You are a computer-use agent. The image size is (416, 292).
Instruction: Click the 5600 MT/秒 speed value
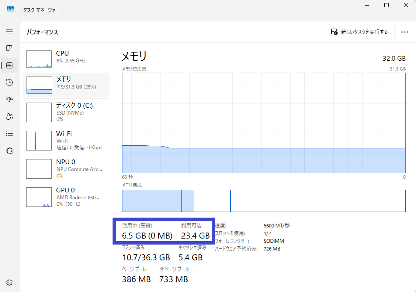(277, 226)
